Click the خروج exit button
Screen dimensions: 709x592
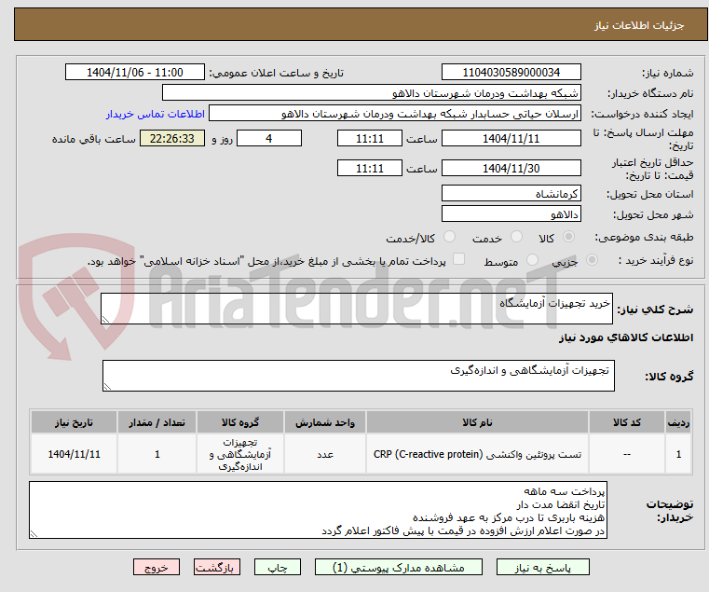157,567
